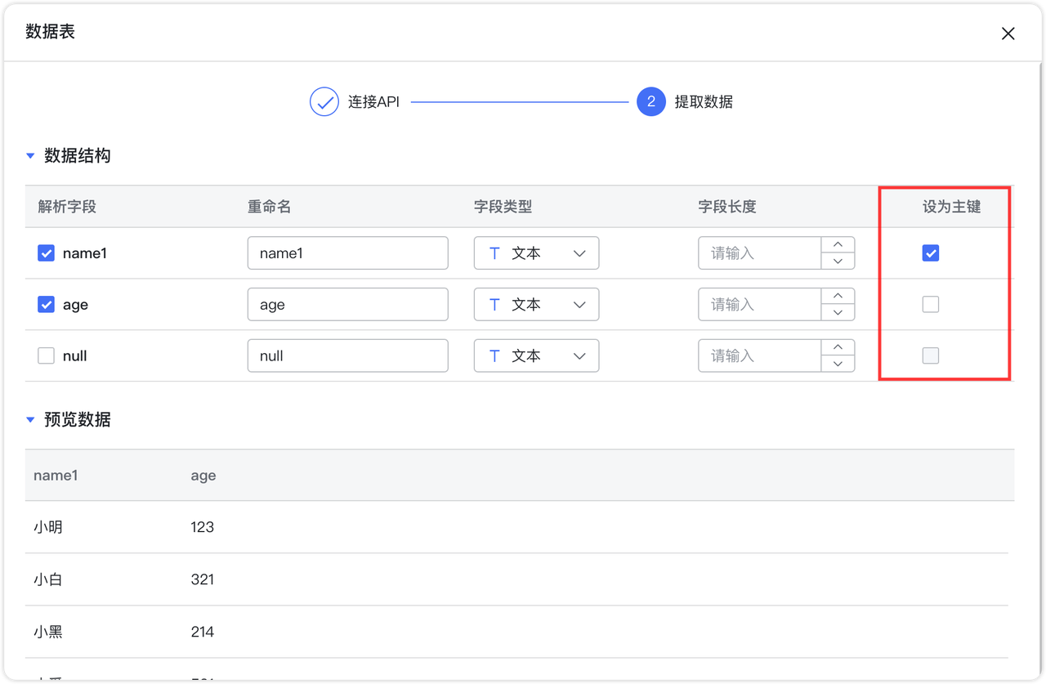Close the 数据表 dialog

click(x=1008, y=34)
